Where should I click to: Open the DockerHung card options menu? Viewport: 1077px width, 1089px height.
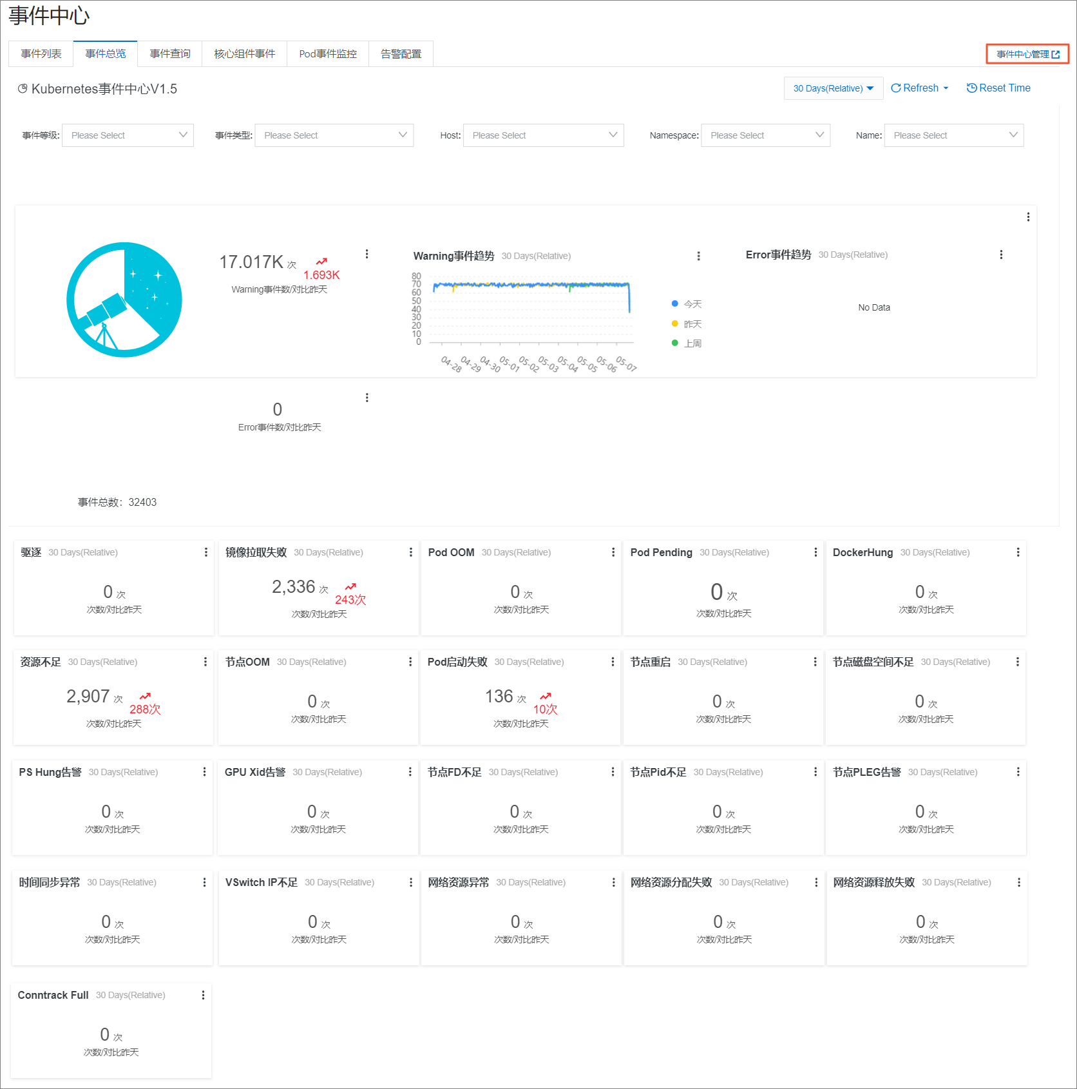point(1018,552)
